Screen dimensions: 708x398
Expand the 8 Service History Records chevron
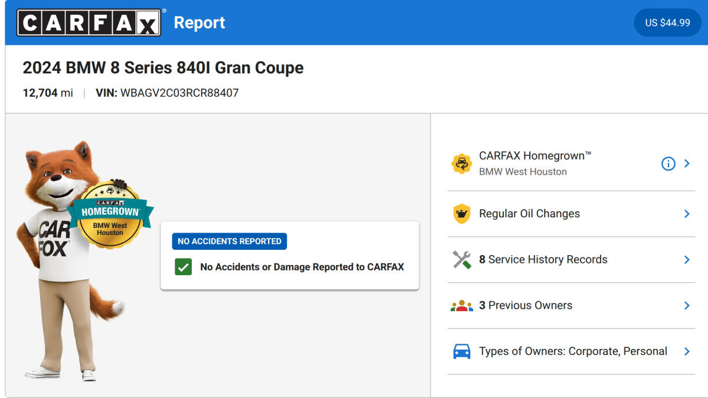click(687, 260)
